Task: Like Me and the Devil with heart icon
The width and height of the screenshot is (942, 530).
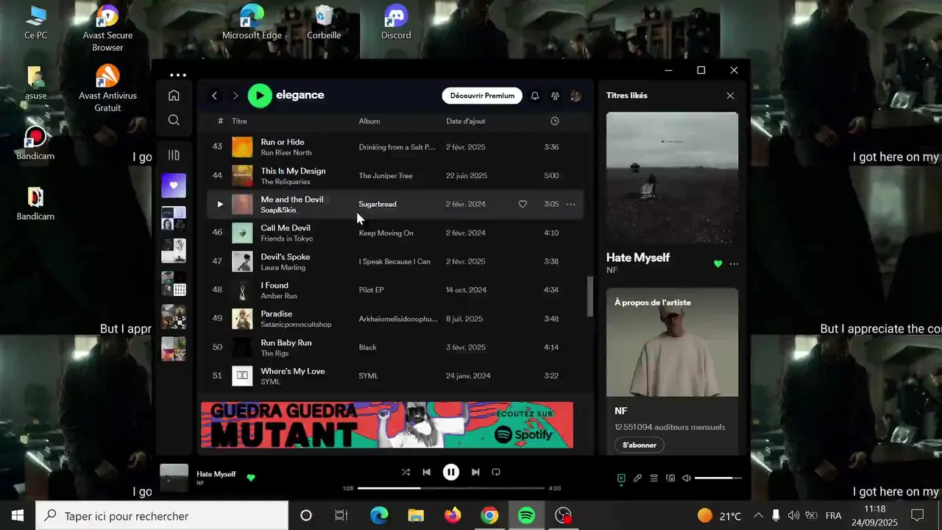Action: tap(523, 204)
